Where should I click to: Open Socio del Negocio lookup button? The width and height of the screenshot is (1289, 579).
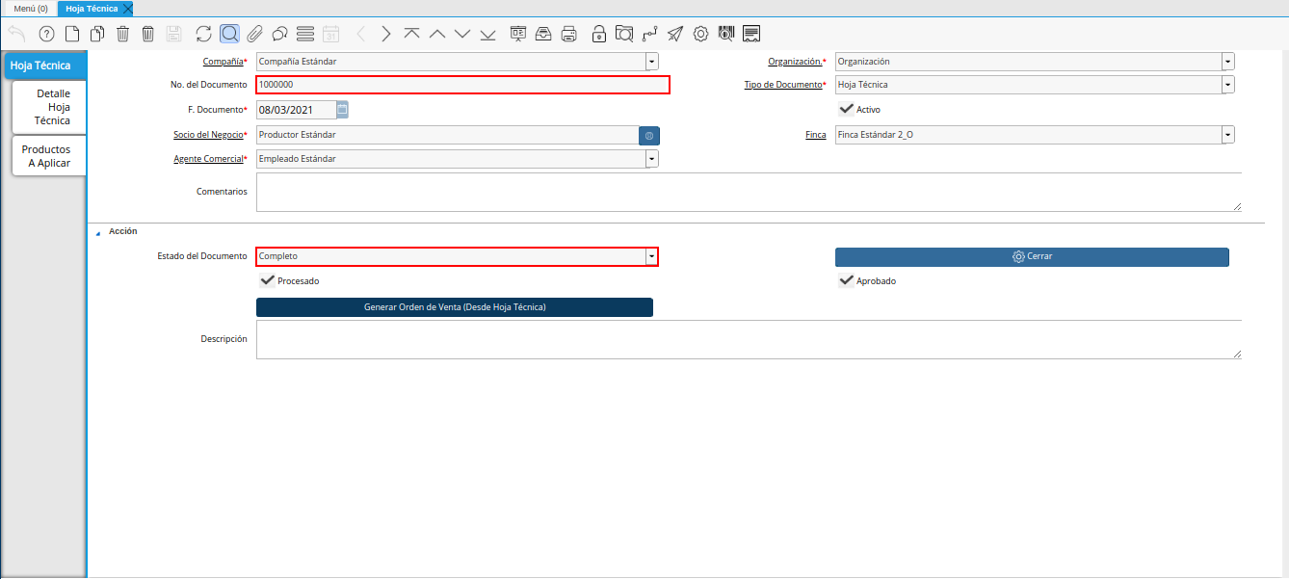(649, 136)
